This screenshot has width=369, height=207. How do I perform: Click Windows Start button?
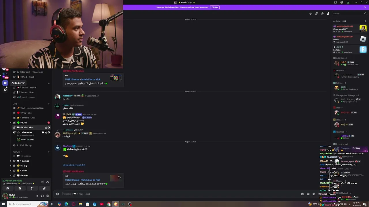point(3,204)
